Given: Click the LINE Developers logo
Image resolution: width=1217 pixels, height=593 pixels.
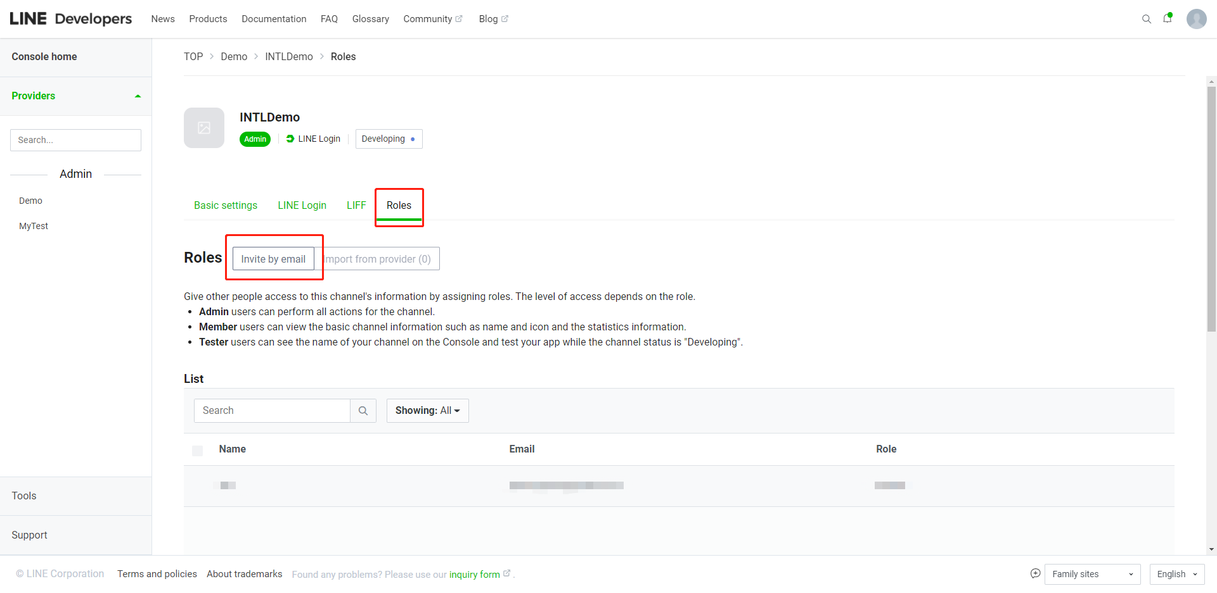Looking at the screenshot, I should pos(71,19).
